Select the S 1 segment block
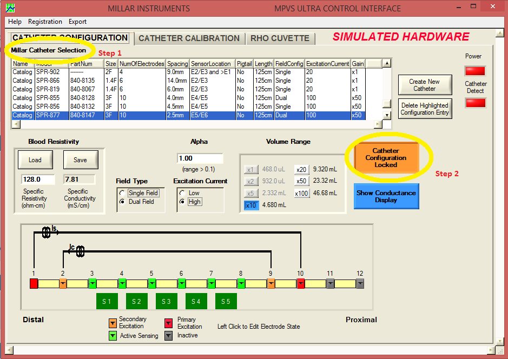The image size is (508, 359). click(107, 301)
